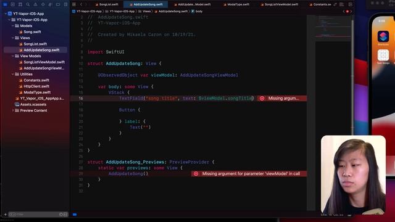Collapse the root YT-Vapor-iOS-App project
The width and height of the screenshot is (395, 222).
pyautogui.click(x=6, y=14)
